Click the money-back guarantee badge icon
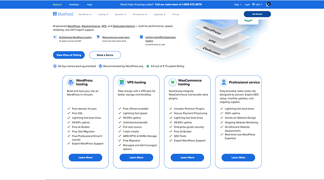Screen dimensions: 324x180 [x=55, y=66]
